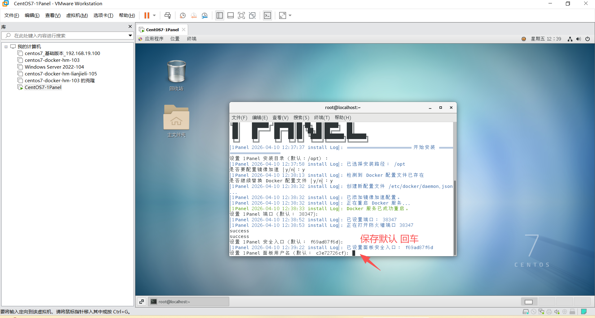The height and width of the screenshot is (318, 595).
Task: Revert virtual machine to previous snapshot
Action: 194,15
